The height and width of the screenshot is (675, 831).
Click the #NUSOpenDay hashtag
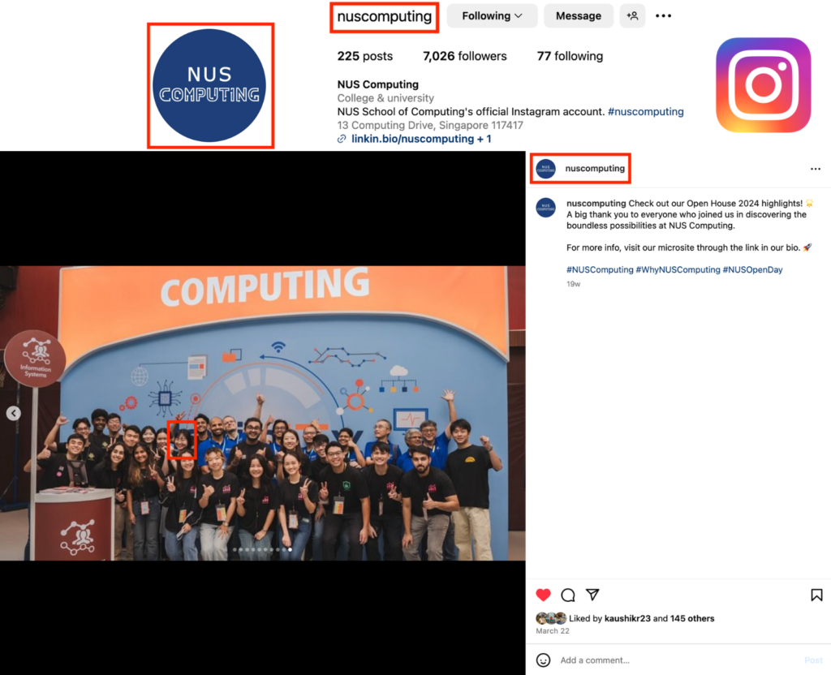pos(752,269)
